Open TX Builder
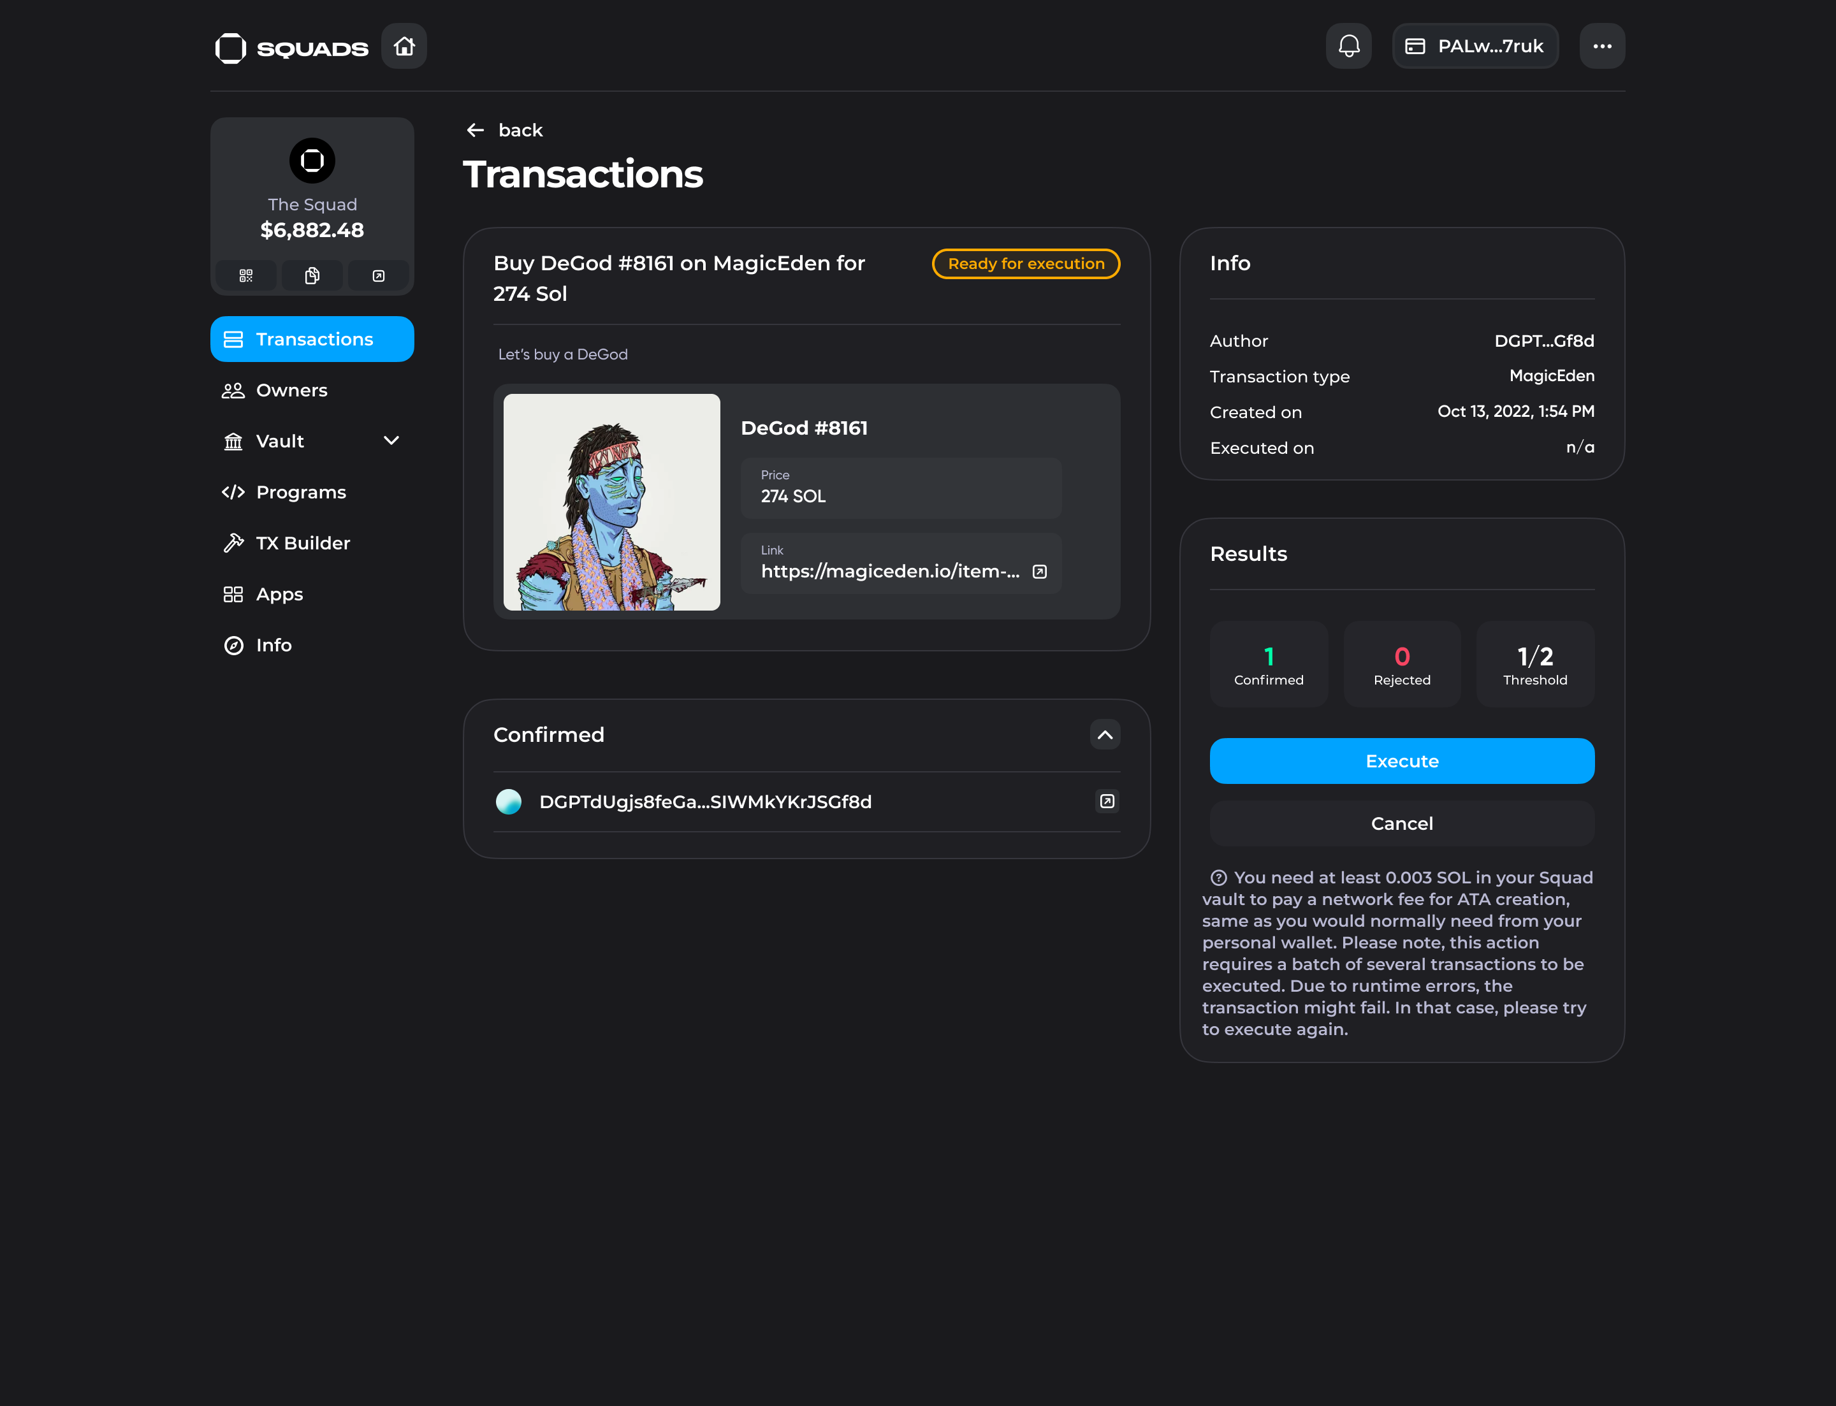1836x1406 pixels. 312,543
